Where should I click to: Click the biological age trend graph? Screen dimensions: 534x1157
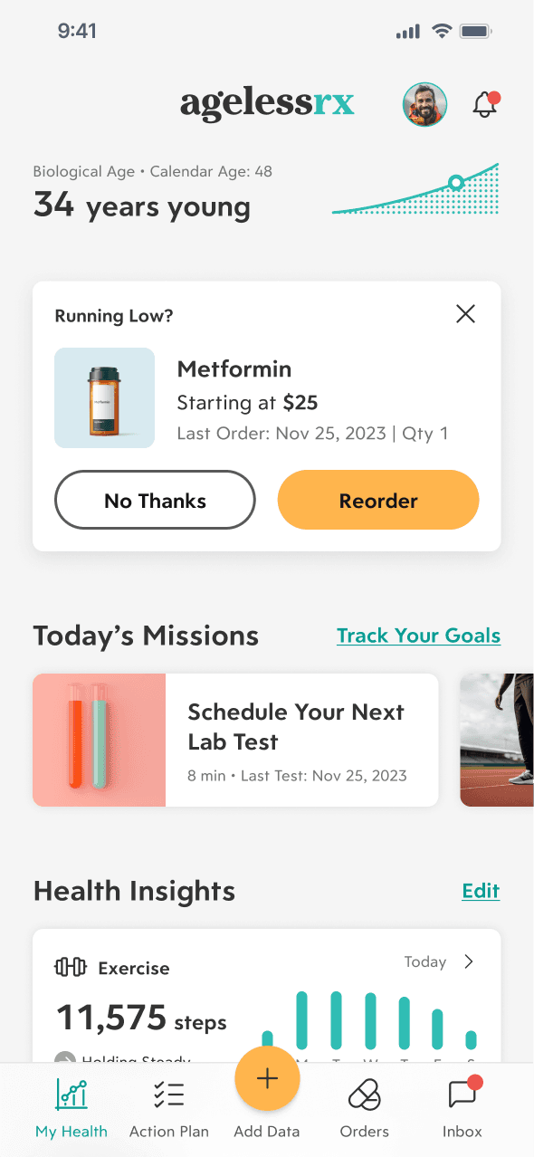(x=415, y=189)
